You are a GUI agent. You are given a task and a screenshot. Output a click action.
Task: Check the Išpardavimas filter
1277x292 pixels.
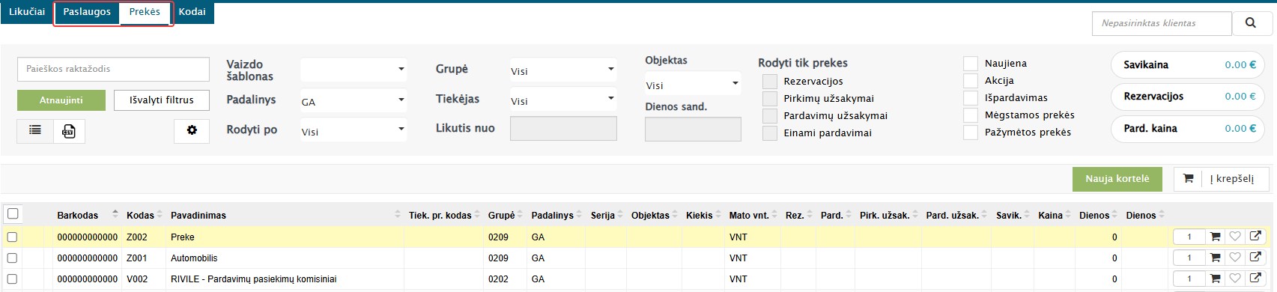pos(971,97)
